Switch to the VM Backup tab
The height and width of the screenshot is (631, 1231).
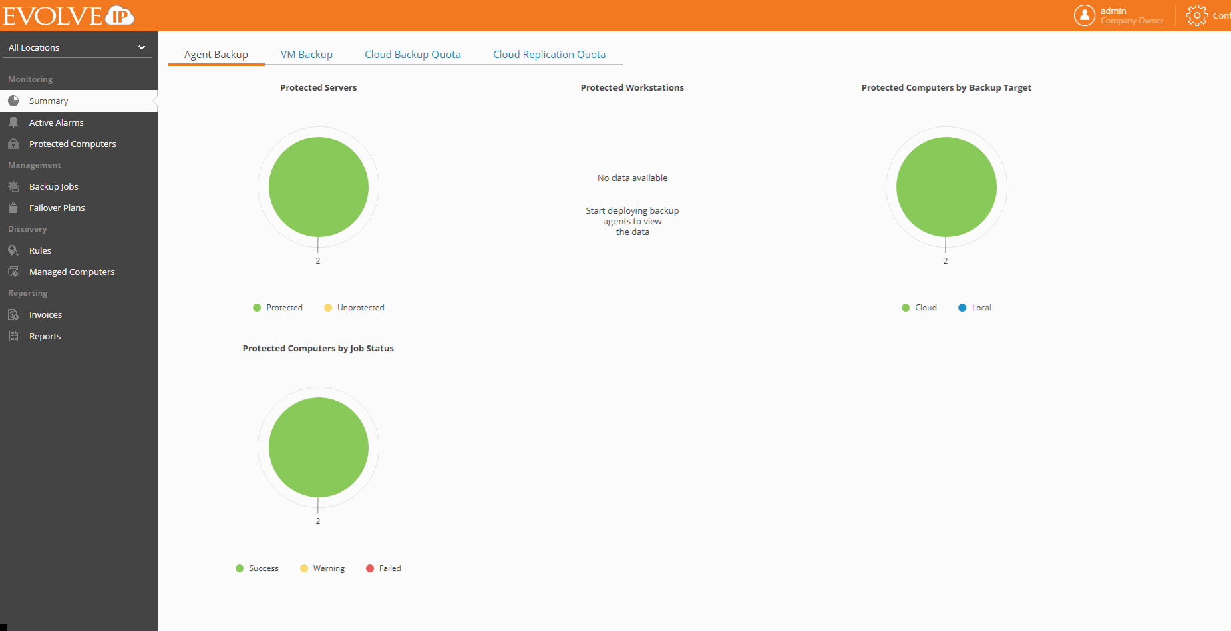point(307,55)
